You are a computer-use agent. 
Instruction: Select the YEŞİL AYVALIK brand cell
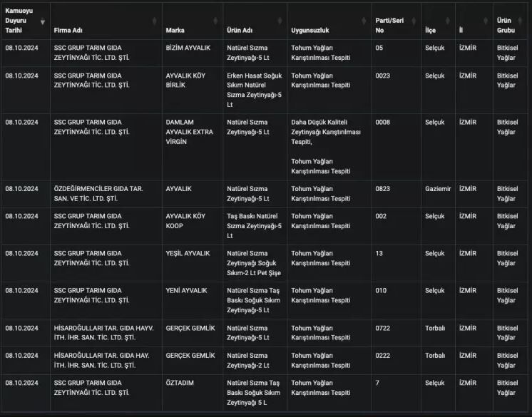[188, 254]
